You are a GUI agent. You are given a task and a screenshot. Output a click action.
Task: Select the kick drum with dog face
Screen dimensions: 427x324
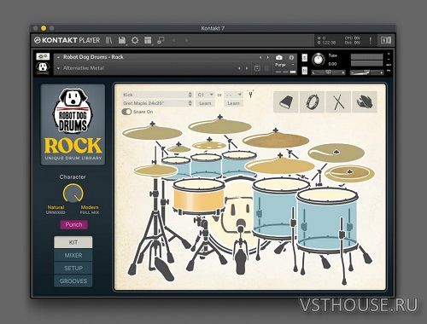tap(237, 211)
